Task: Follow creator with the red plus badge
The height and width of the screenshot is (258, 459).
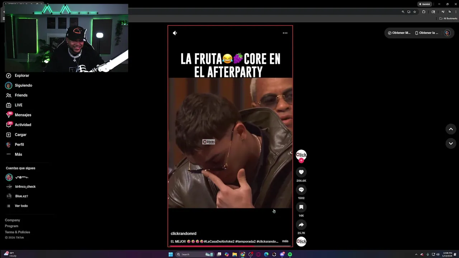Action: pyautogui.click(x=301, y=161)
